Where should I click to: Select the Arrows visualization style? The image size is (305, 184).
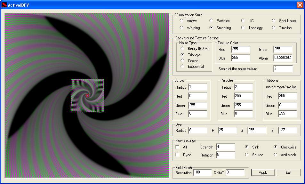[181, 21]
